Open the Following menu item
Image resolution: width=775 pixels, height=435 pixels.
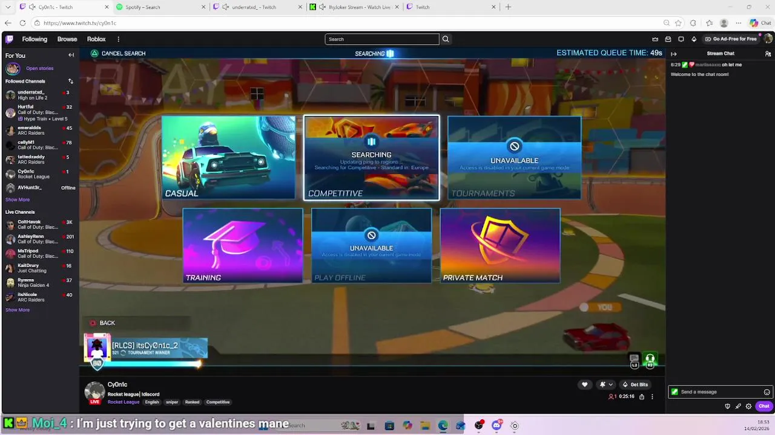[x=35, y=39]
